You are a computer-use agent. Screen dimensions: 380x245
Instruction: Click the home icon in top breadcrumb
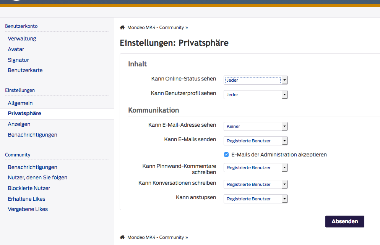(122, 27)
